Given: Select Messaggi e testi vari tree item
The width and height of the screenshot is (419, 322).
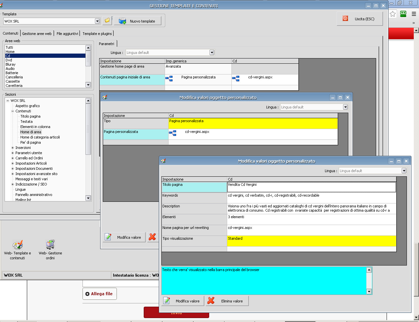Looking at the screenshot, I should pos(31,179).
